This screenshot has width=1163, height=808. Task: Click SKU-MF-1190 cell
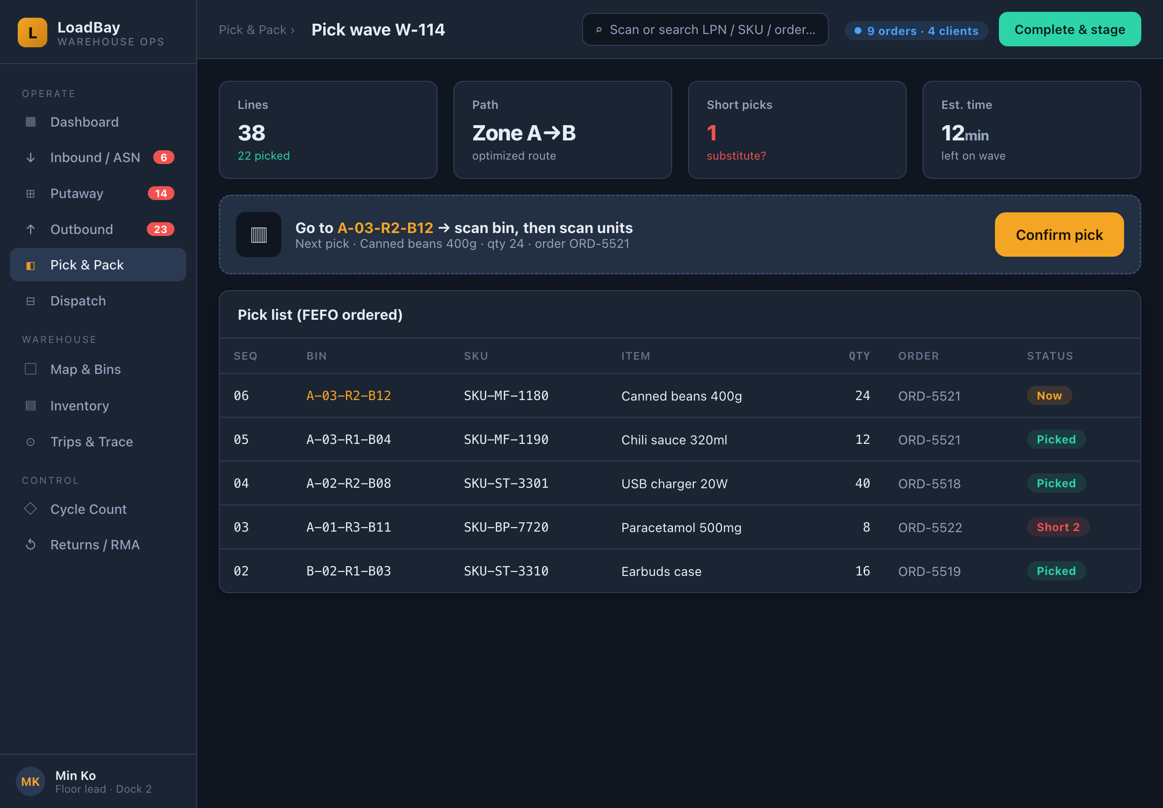point(506,439)
